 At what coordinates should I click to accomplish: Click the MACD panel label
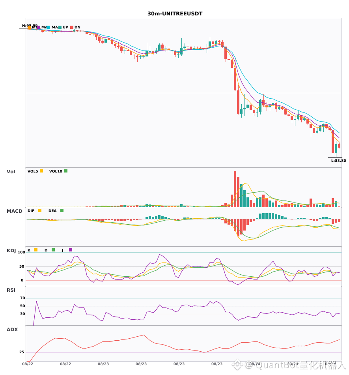tap(14, 211)
